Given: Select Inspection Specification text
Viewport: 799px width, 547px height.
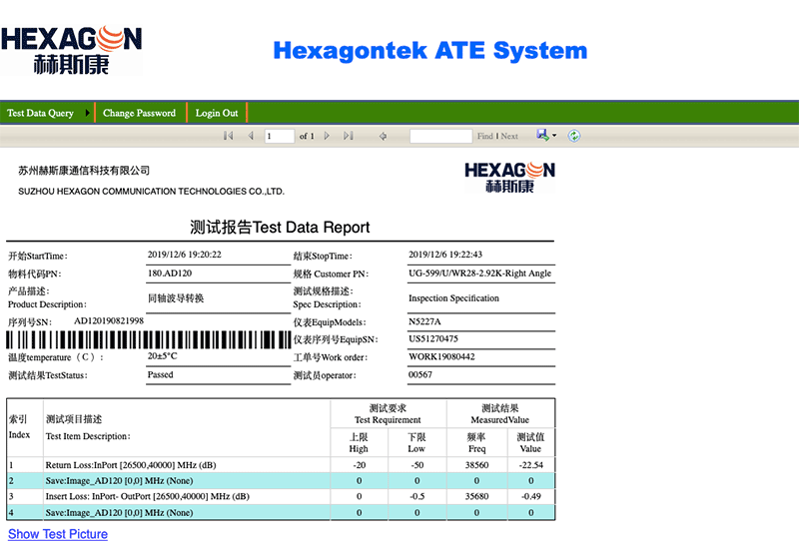Looking at the screenshot, I should pyautogui.click(x=453, y=298).
